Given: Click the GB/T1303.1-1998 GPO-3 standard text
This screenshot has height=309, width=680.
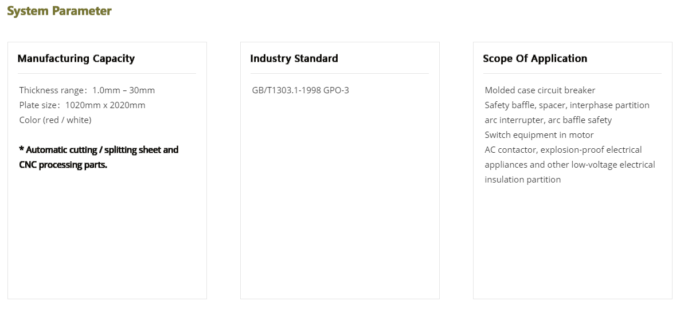Looking at the screenshot, I should tap(300, 90).
